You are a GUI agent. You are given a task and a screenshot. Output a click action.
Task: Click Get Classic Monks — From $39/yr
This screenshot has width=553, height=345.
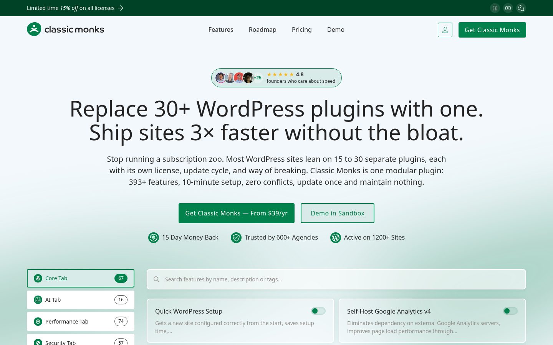pyautogui.click(x=237, y=213)
